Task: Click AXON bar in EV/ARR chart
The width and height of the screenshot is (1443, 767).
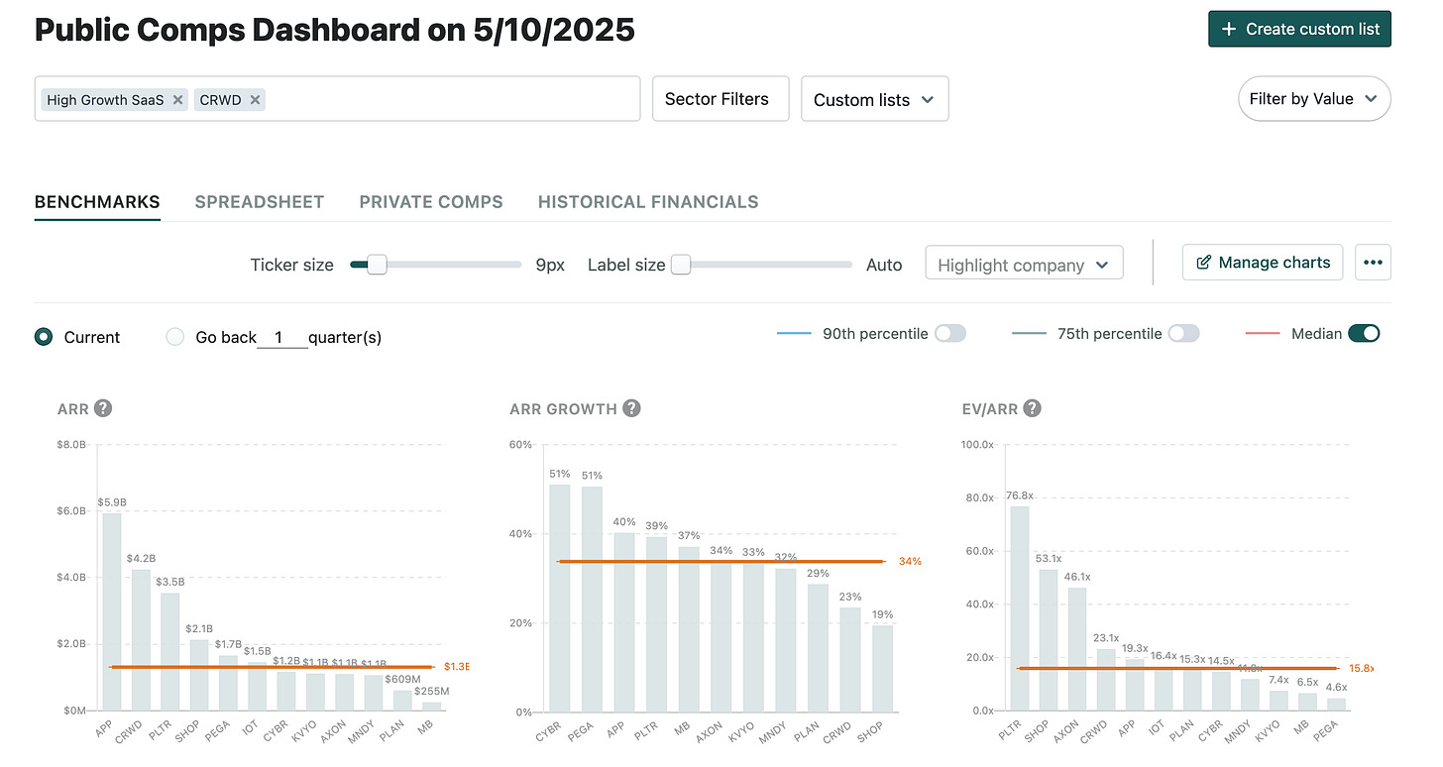Action: click(1078, 649)
